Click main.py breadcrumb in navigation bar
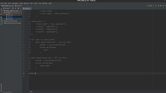Screen dimensions: 166x93 pyautogui.click(x=18, y=6)
